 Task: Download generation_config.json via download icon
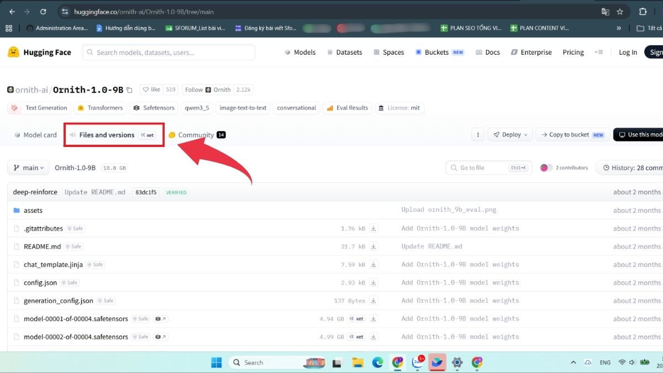[373, 301]
